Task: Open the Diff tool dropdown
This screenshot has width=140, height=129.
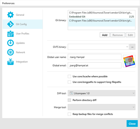Action: pyautogui.click(x=101, y=93)
